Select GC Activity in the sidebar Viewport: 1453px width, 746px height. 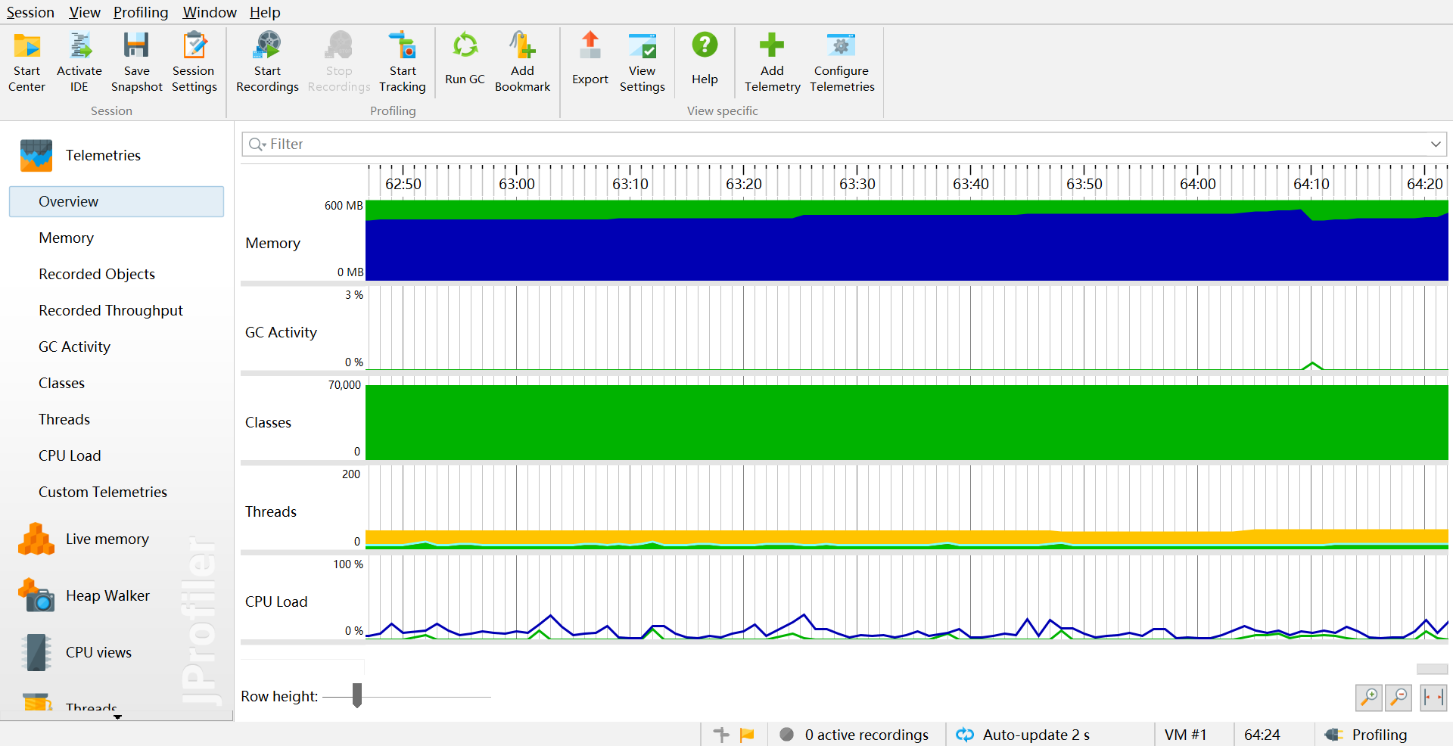[74, 347]
